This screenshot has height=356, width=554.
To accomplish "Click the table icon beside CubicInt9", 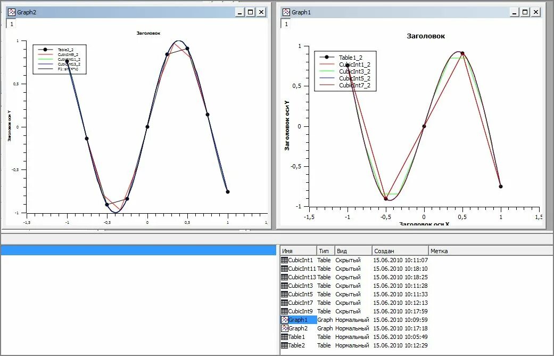I will click(284, 311).
